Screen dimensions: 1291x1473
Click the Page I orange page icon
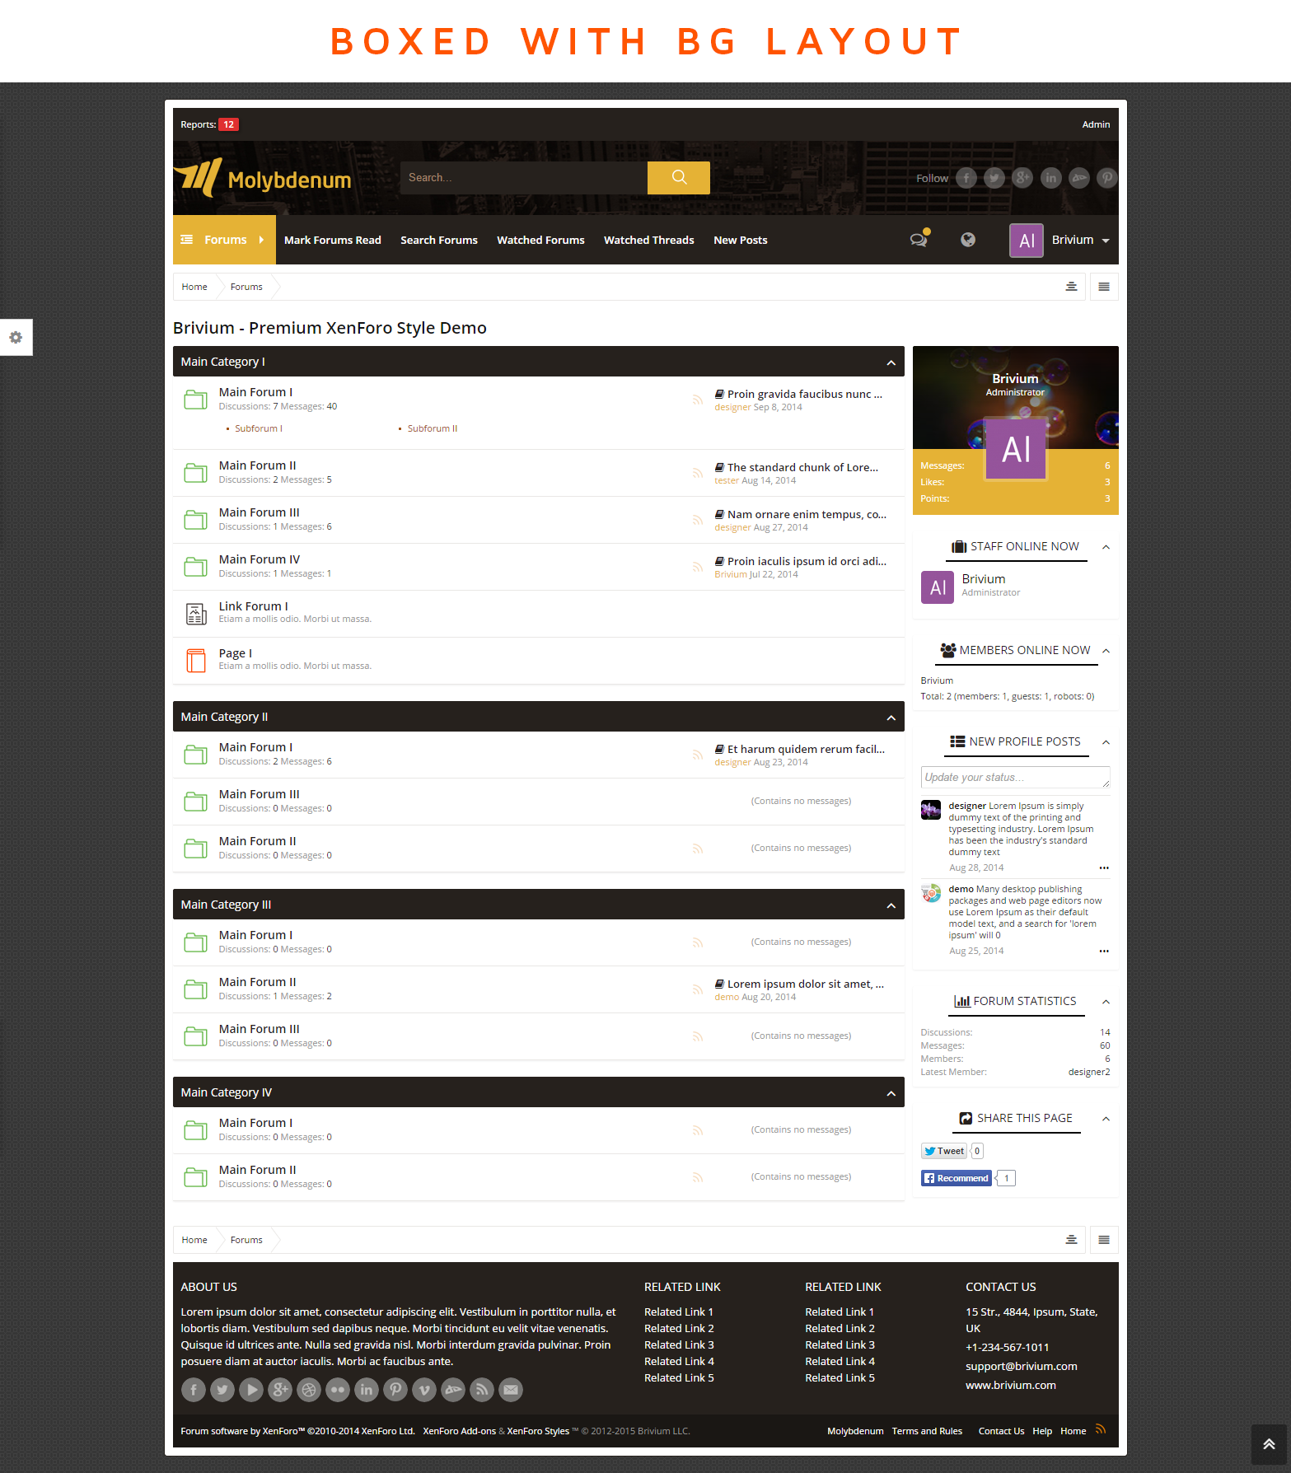coord(196,661)
